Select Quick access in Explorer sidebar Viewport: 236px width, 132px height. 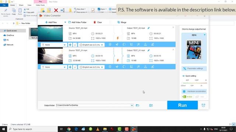pos(11,30)
